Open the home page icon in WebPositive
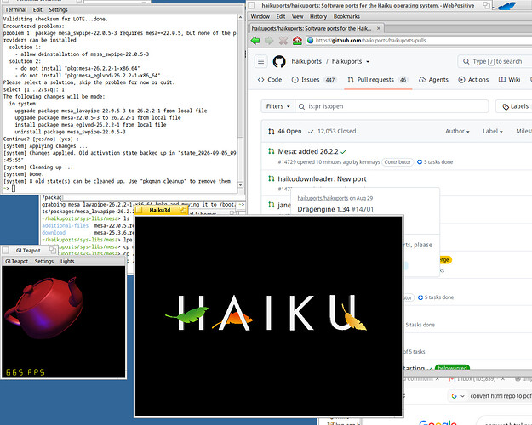The height and width of the screenshot is (425, 532). click(297, 41)
